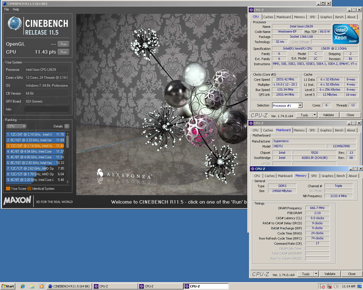This screenshot has width=363, height=290.
Task: Click the ranking list scrollbar
Action: [67, 158]
